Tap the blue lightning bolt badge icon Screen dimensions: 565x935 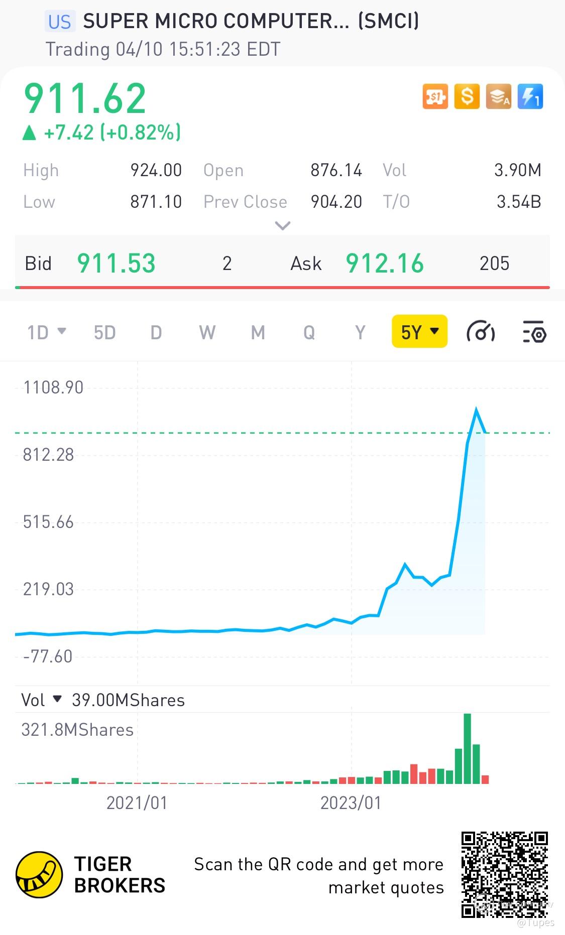click(x=530, y=96)
